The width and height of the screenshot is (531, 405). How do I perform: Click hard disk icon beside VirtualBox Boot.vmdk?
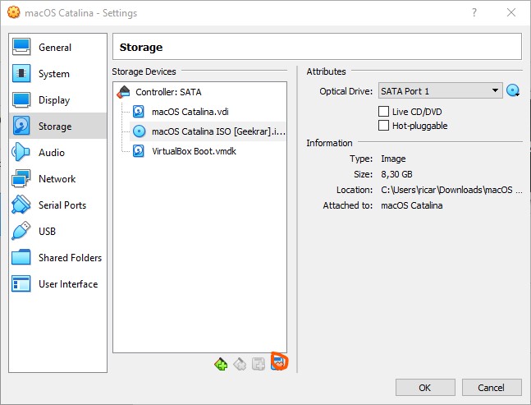[139, 151]
